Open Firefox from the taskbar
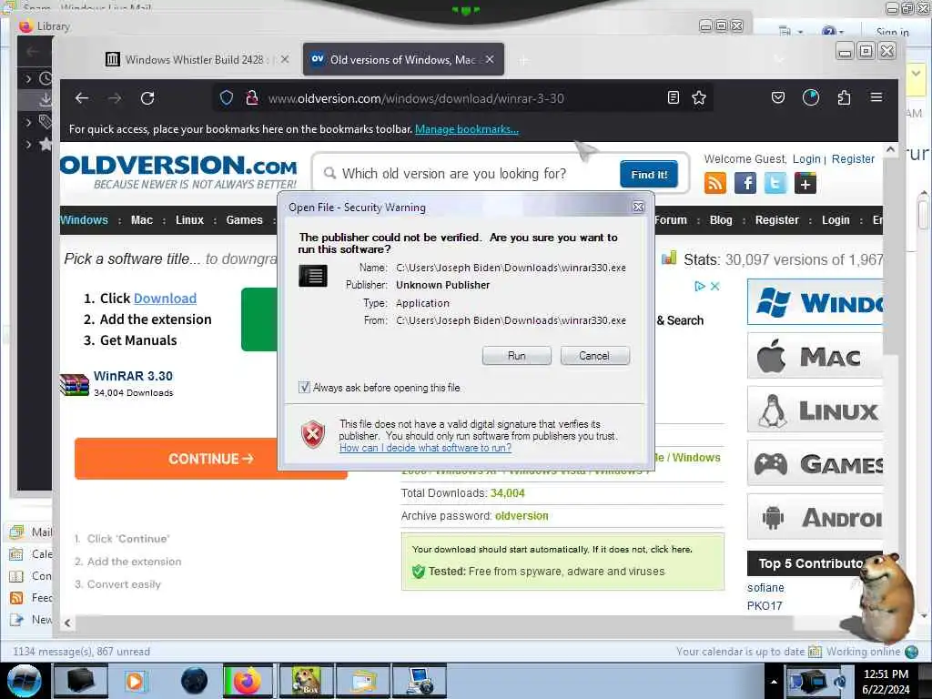The image size is (932, 699). point(248,681)
